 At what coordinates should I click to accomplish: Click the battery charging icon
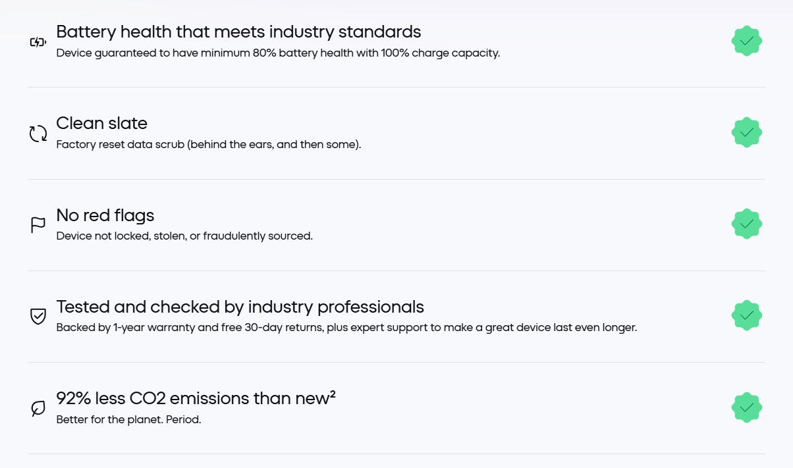(38, 42)
